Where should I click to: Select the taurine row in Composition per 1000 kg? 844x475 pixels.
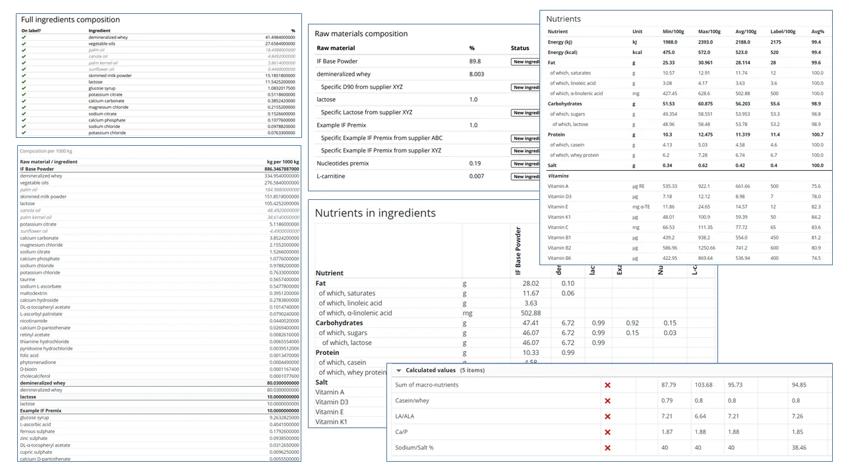[x=159, y=279]
